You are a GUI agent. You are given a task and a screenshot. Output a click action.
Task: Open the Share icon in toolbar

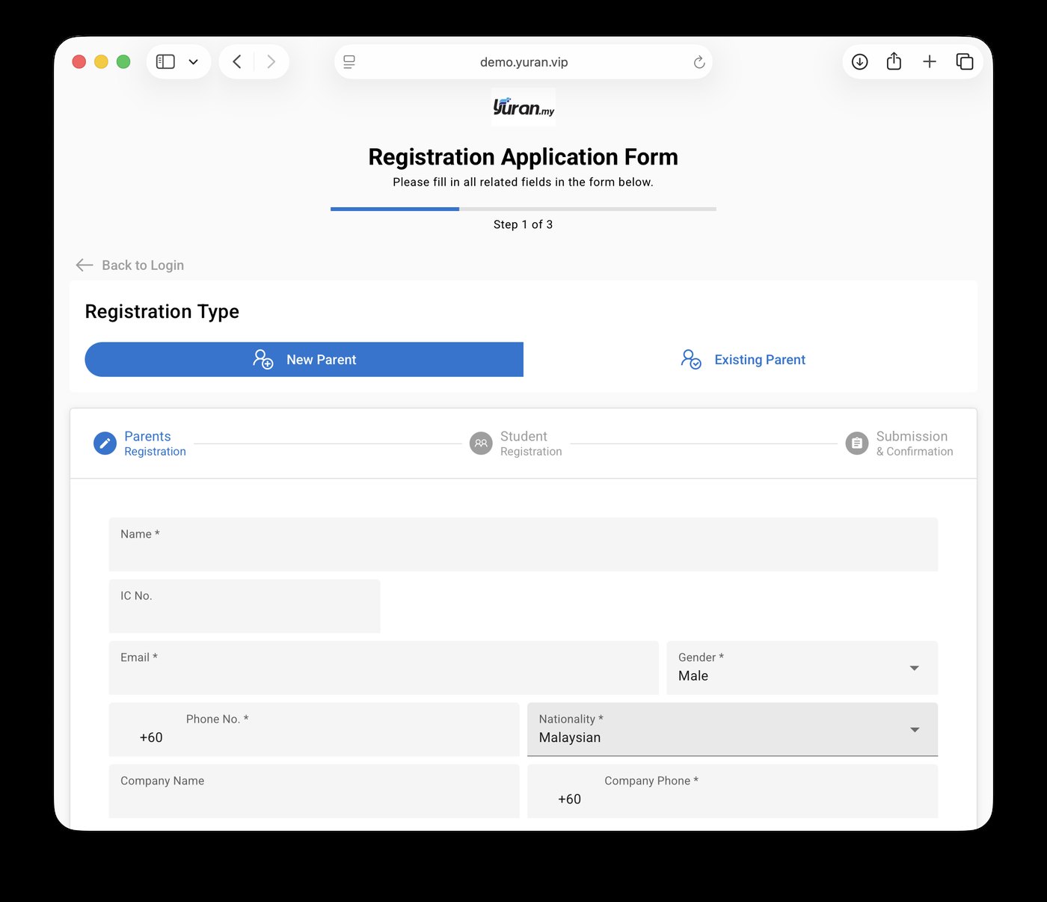click(894, 61)
